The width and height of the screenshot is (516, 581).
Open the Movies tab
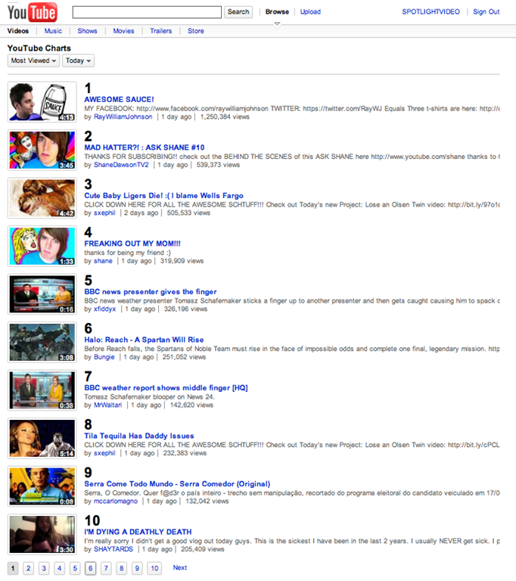point(123,31)
